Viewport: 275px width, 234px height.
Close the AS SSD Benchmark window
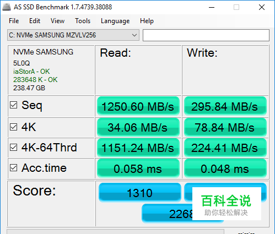[x=262, y=7]
